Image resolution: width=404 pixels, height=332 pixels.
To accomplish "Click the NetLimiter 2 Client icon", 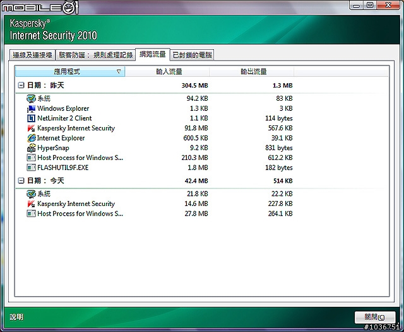I will coord(31,118).
